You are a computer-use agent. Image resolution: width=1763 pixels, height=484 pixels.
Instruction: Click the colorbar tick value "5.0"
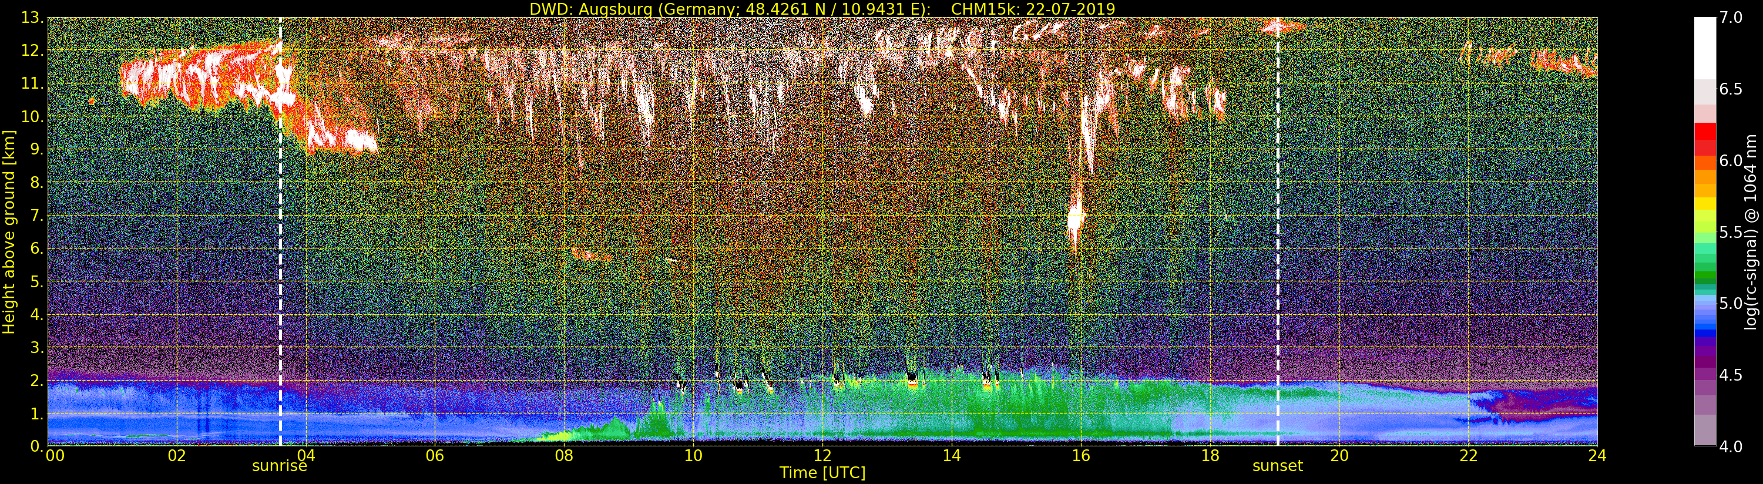click(x=1731, y=303)
